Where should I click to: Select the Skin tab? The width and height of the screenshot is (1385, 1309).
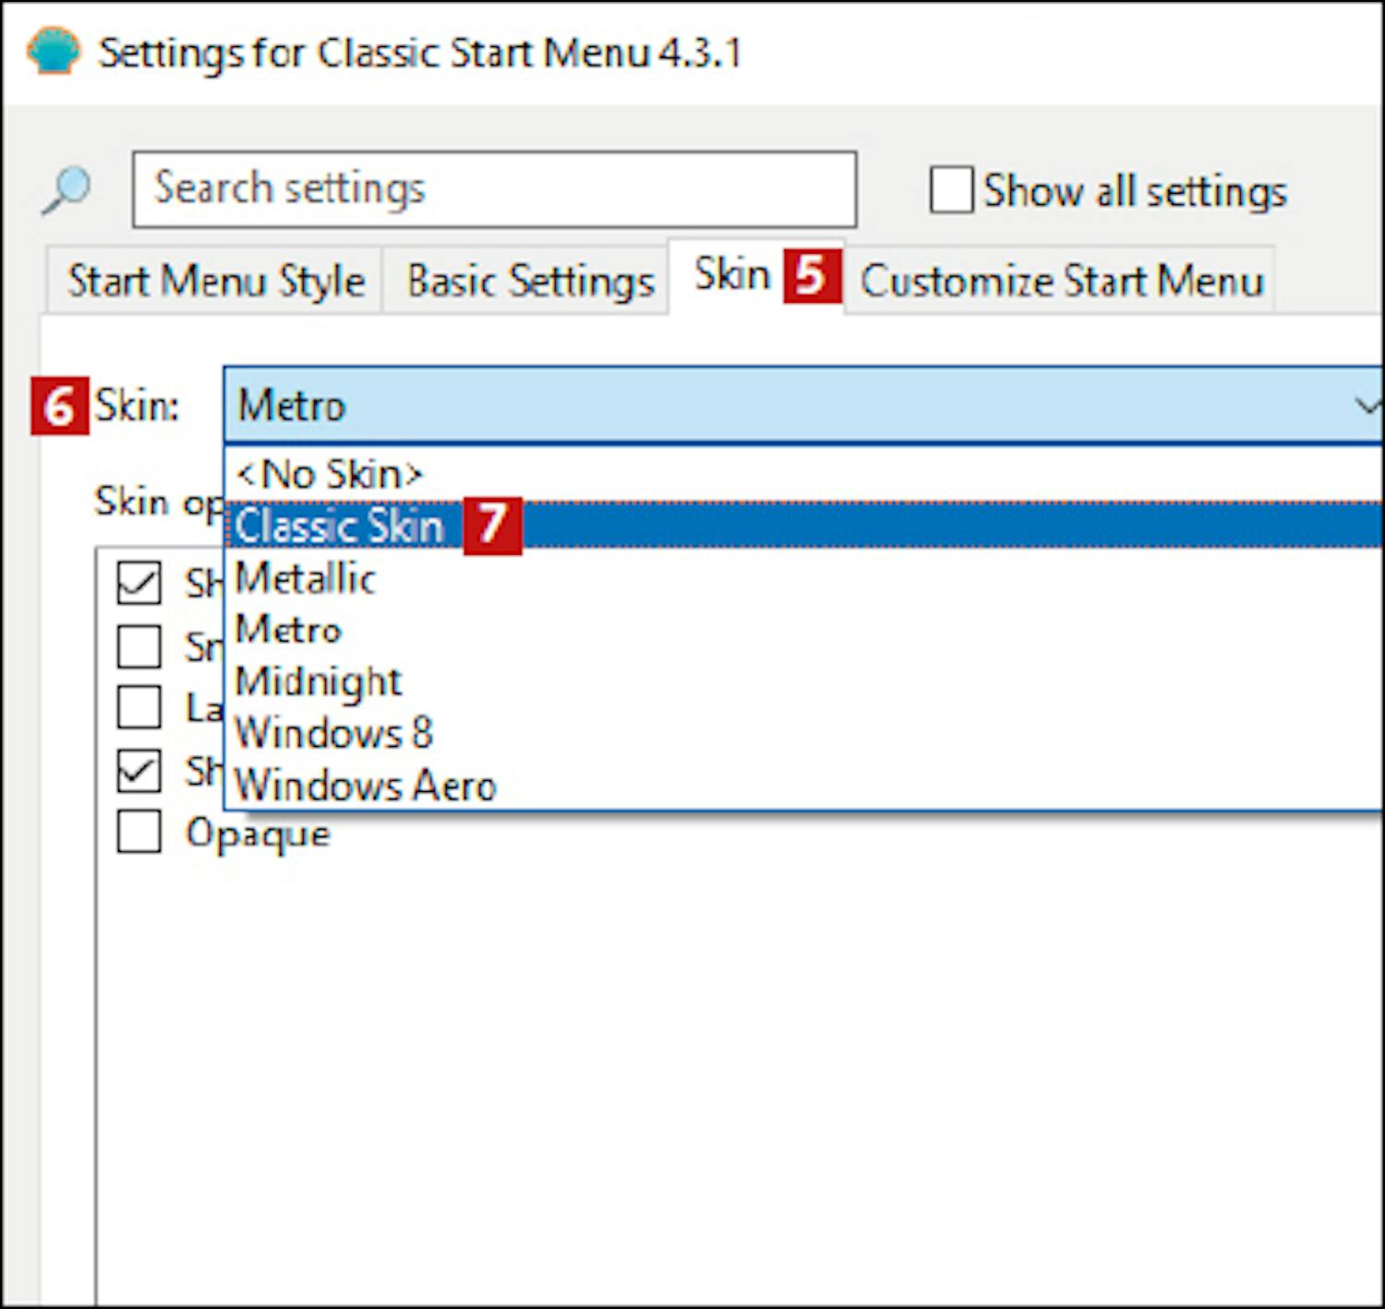click(732, 275)
